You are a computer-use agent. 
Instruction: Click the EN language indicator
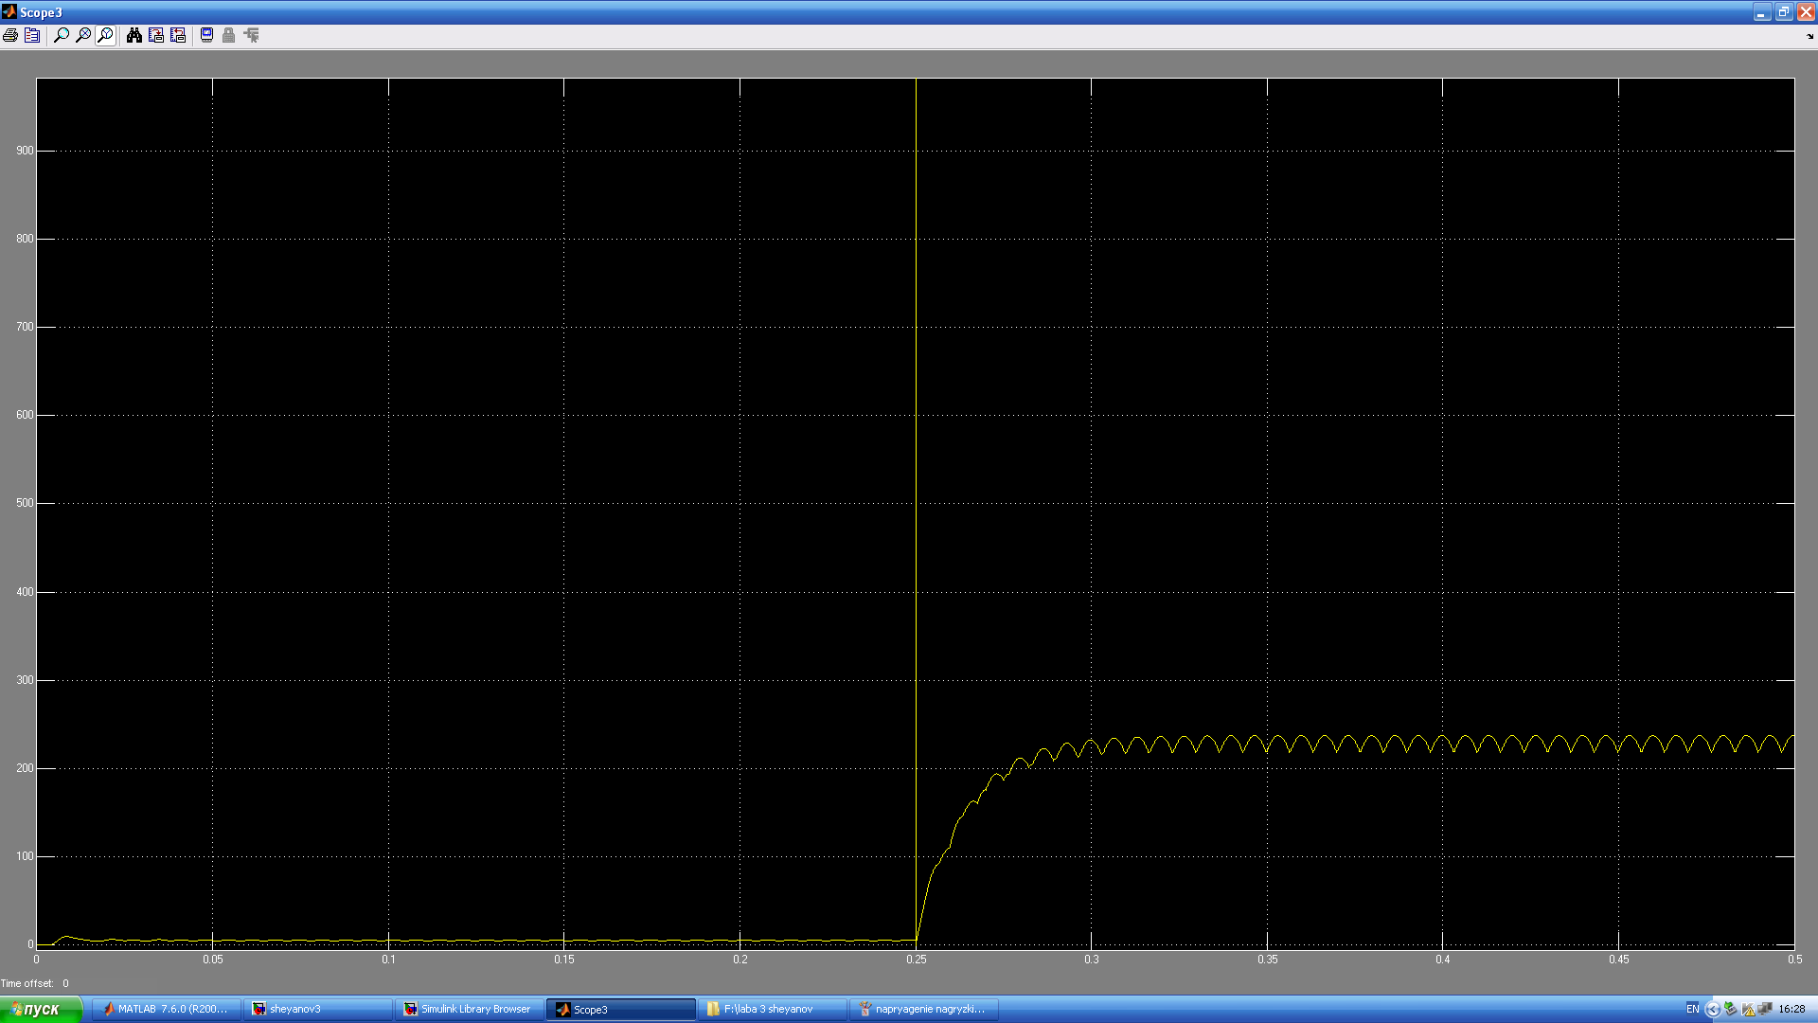1692,1009
